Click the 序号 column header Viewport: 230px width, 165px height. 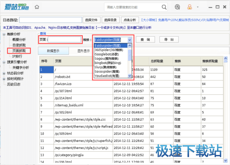(47, 61)
